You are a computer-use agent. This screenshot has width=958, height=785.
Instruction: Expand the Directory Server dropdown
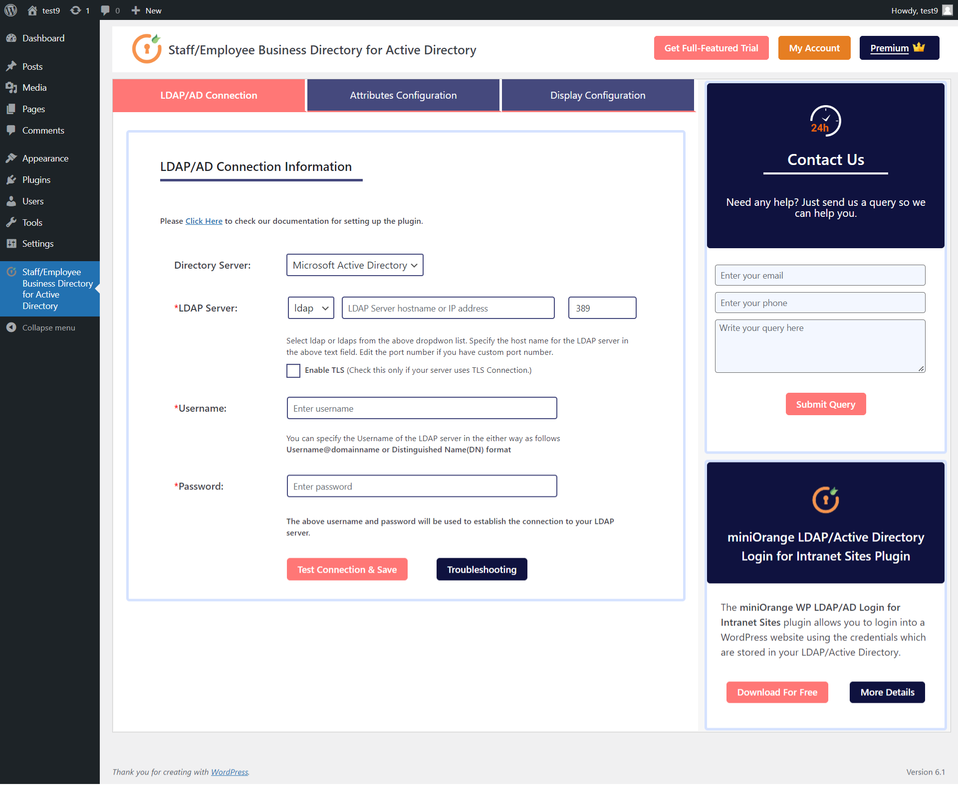(355, 265)
